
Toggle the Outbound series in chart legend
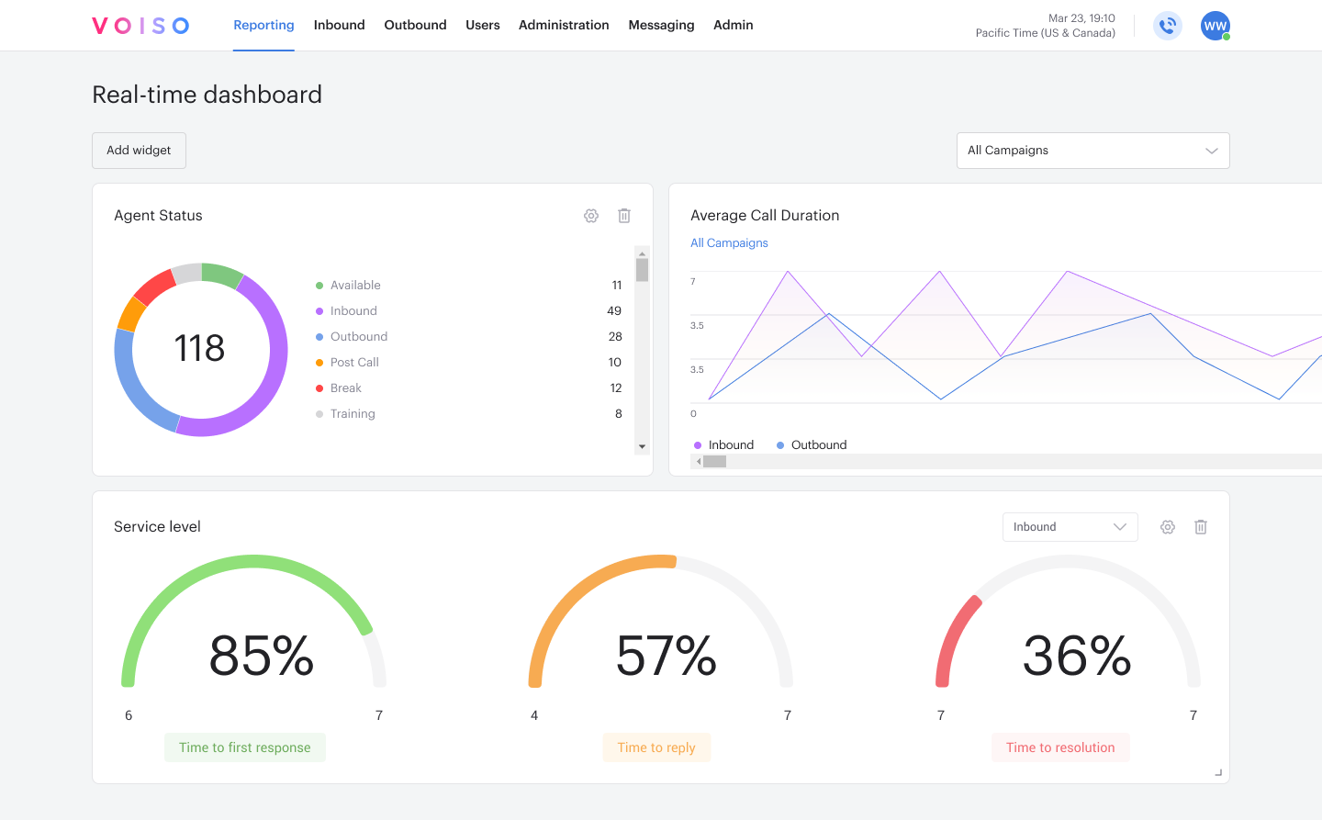[x=812, y=445]
